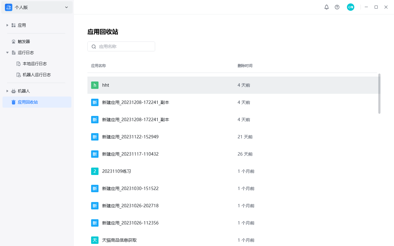Open 机器人运行日志 log icon
The width and height of the screenshot is (394, 246).
click(18, 75)
